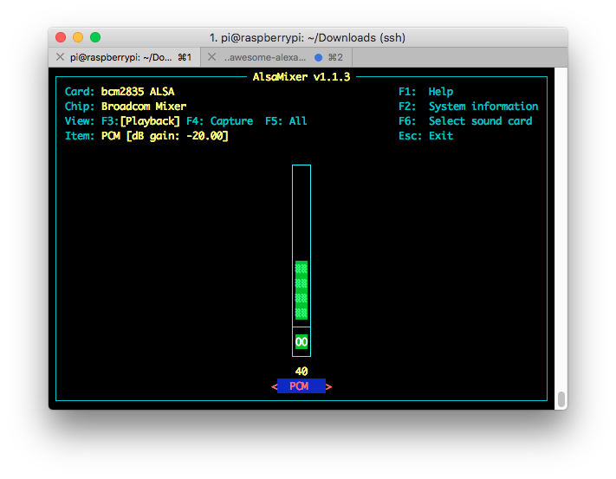616x479 pixels.
Task: Click the blue activity dot on second tab
Action: pos(319,58)
